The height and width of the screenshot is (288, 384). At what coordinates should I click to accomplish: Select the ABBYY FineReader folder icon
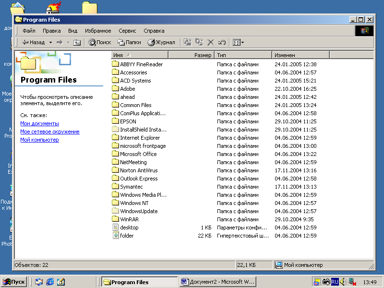[115, 64]
